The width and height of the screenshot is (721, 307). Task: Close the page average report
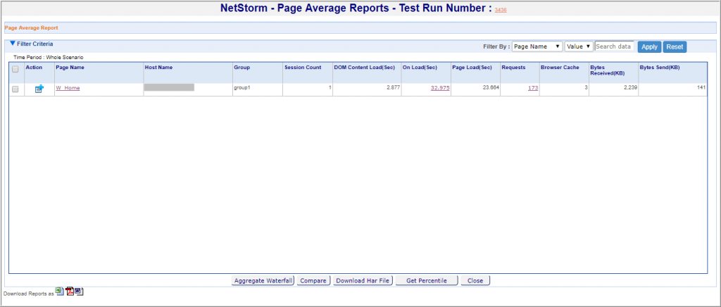click(475, 281)
